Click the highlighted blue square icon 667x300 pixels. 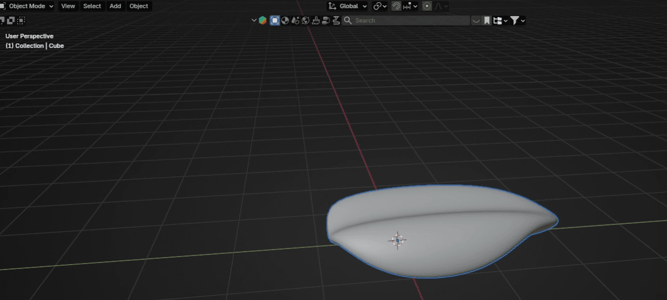pyautogui.click(x=274, y=20)
